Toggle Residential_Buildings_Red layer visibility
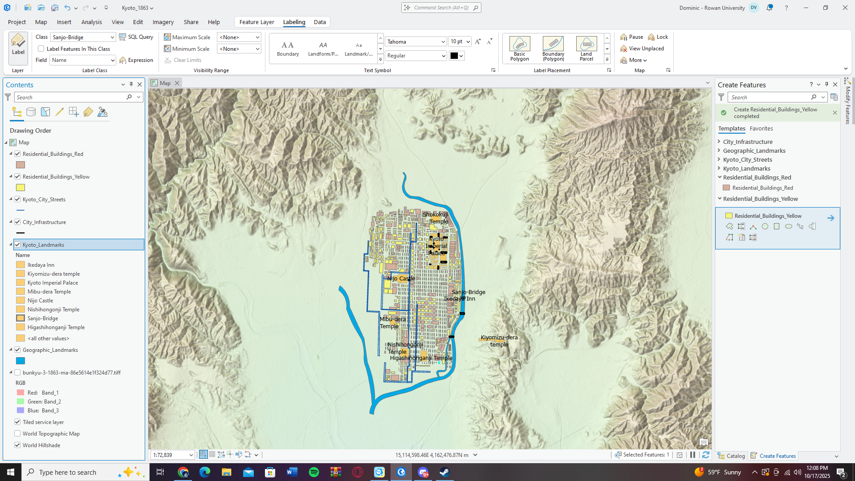The image size is (855, 481). (x=17, y=154)
